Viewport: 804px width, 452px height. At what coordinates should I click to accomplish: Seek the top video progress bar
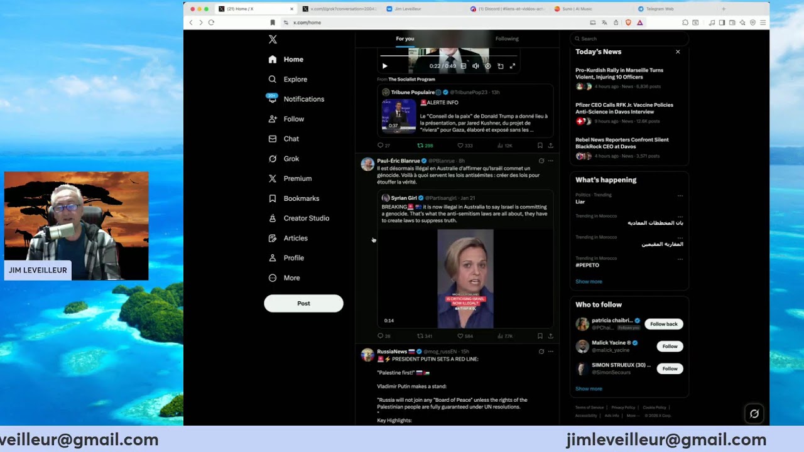pyautogui.click(x=449, y=56)
